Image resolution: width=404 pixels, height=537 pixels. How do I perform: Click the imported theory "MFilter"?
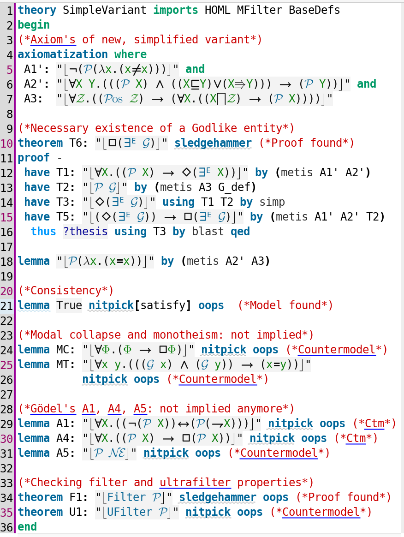[259, 10]
